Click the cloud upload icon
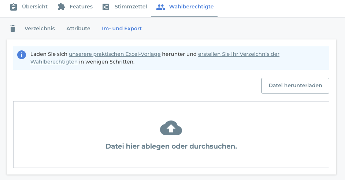This screenshot has height=180, width=345. 171,128
